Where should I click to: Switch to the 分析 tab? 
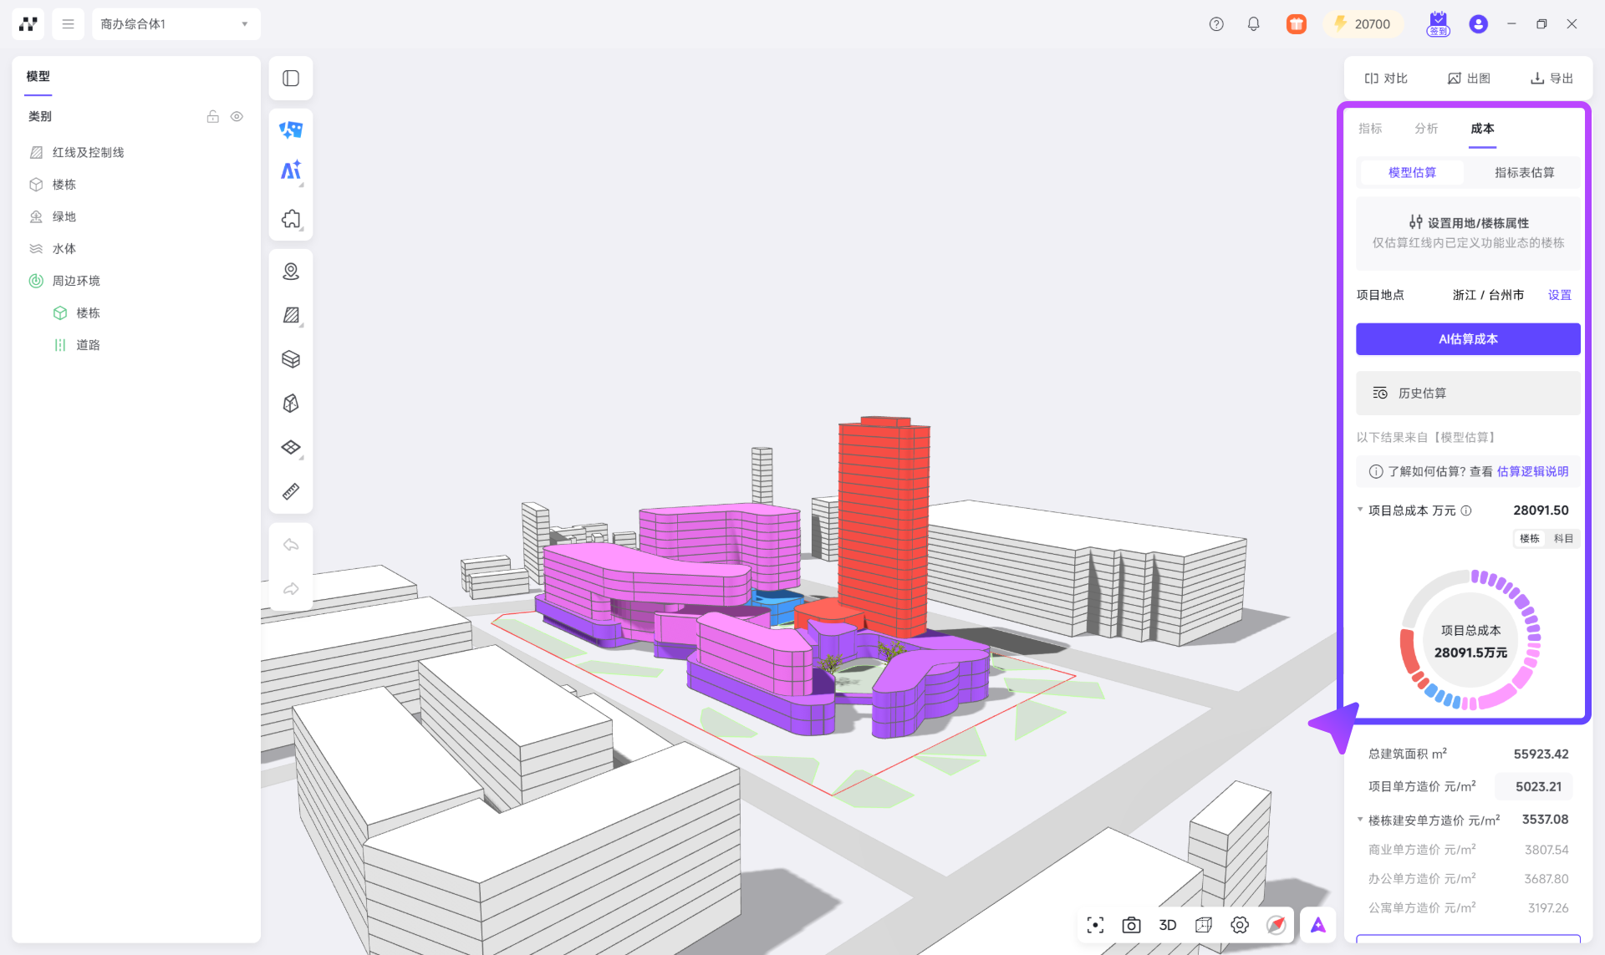coord(1426,129)
